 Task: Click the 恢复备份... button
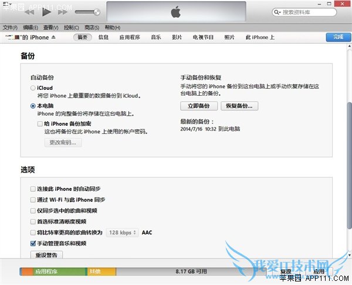click(x=239, y=106)
